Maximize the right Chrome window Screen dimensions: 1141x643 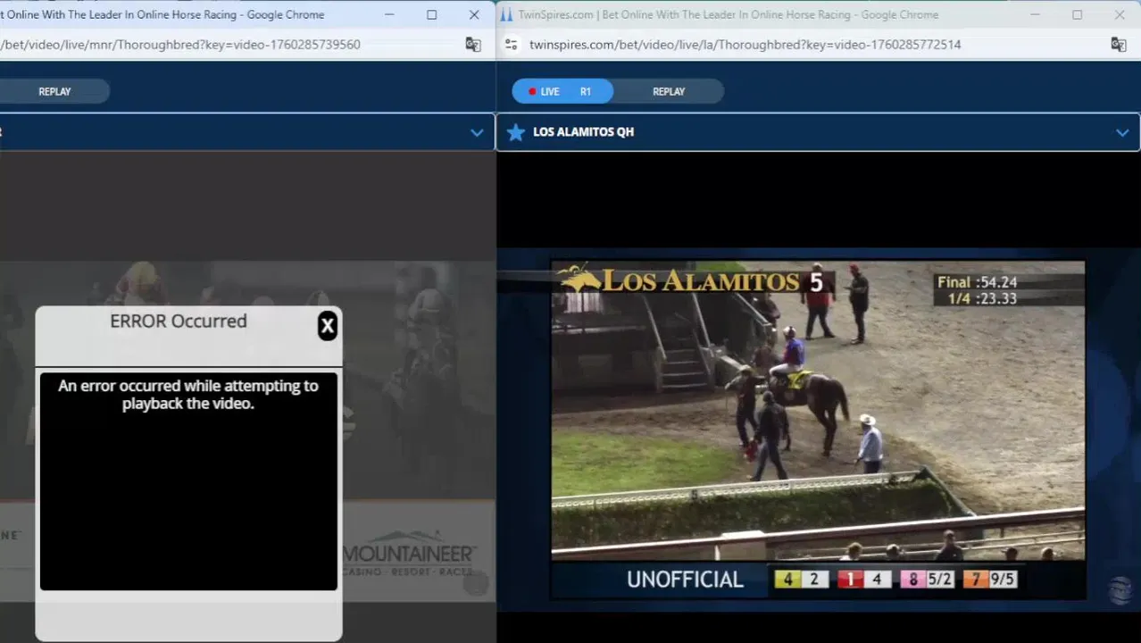[1077, 14]
